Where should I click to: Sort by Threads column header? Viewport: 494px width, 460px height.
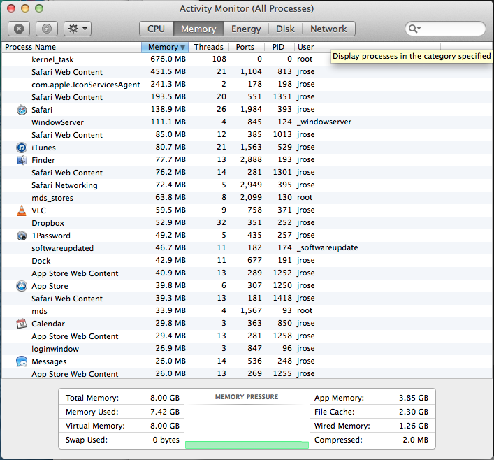click(208, 47)
